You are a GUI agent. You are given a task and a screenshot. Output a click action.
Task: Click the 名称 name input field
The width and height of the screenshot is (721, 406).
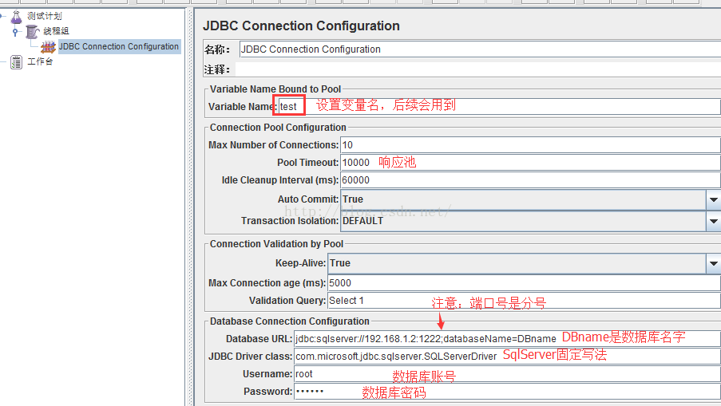(480, 49)
